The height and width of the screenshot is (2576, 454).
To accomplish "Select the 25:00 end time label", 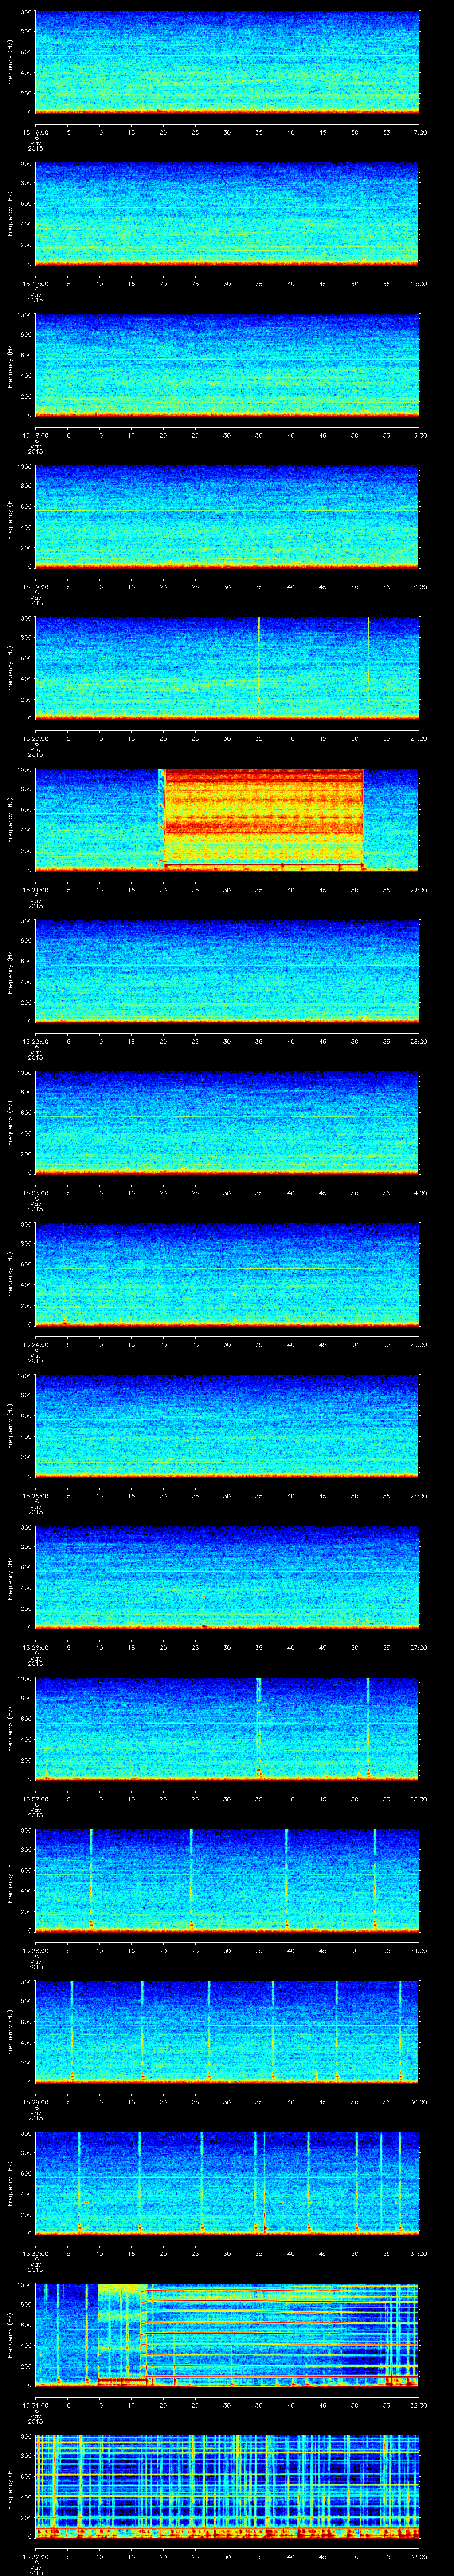I will pos(418,1344).
